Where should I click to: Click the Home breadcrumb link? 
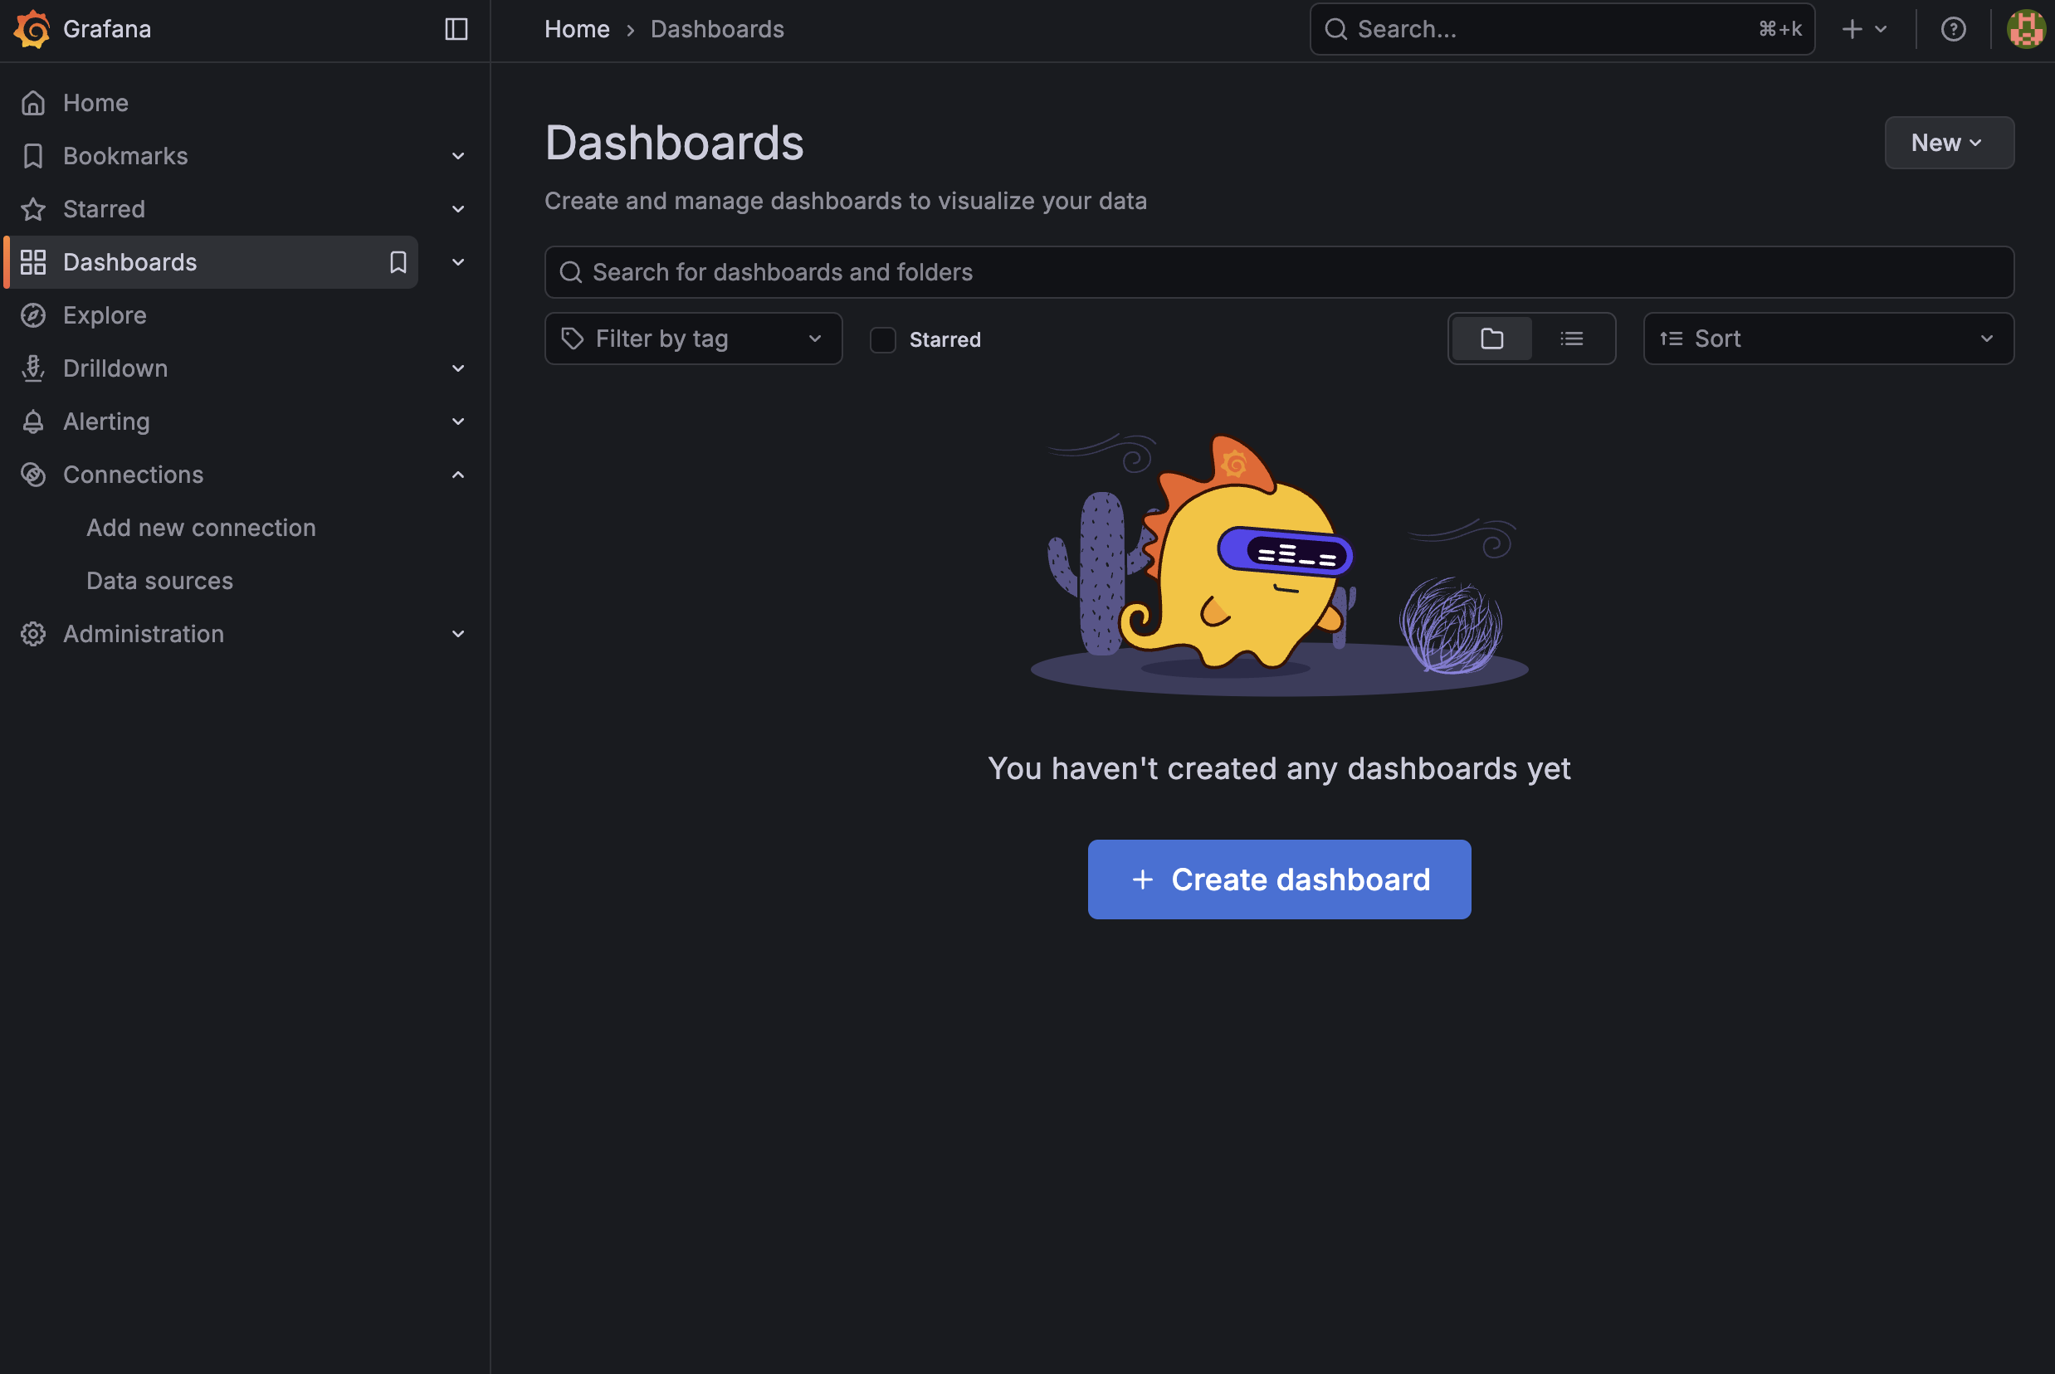point(577,29)
